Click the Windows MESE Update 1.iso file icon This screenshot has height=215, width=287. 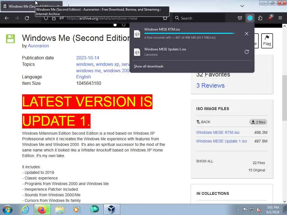(x=137, y=52)
